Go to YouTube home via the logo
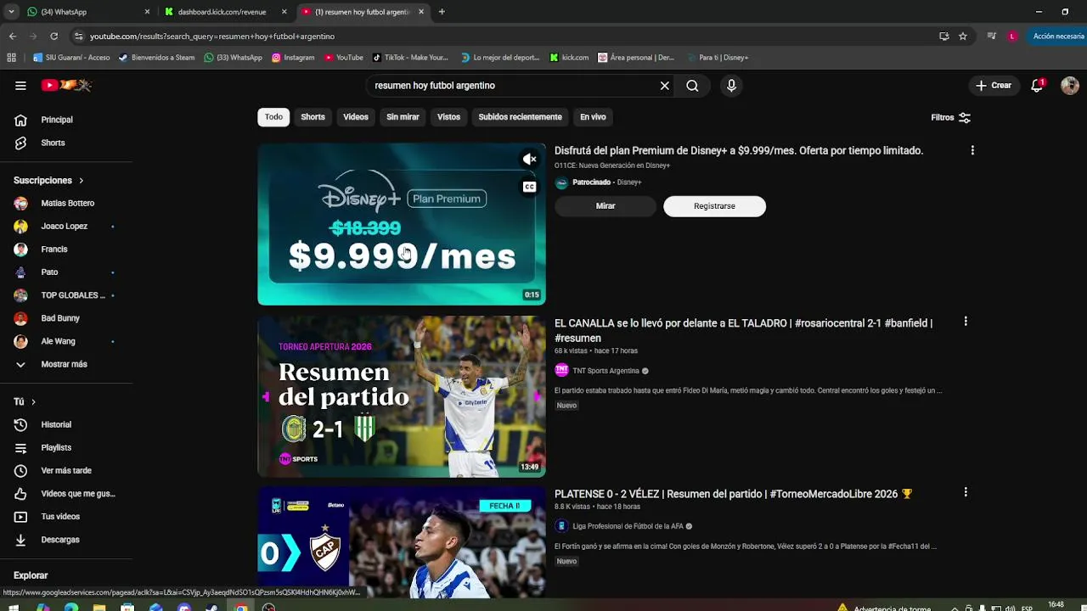1087x611 pixels. (66, 85)
